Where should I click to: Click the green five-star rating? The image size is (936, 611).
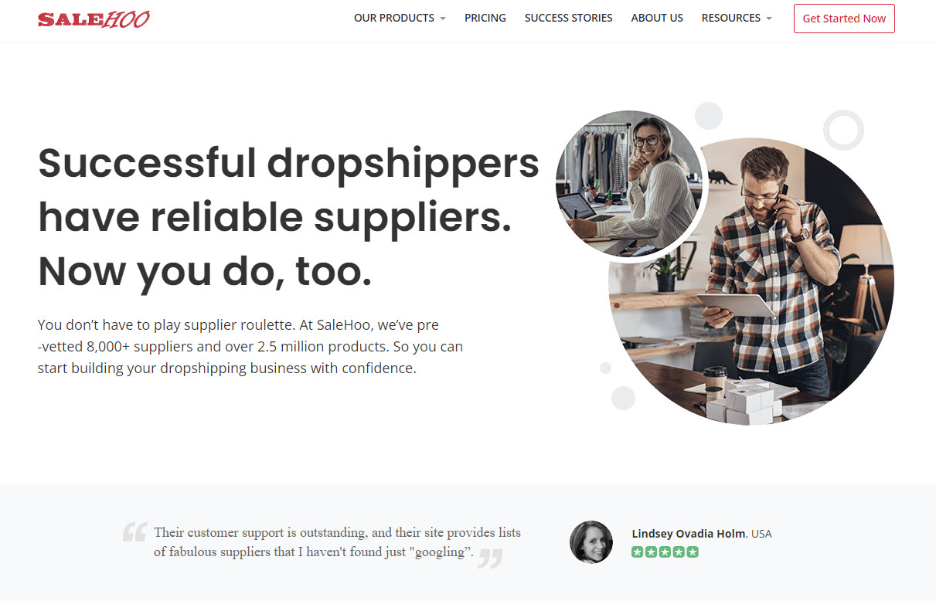665,552
